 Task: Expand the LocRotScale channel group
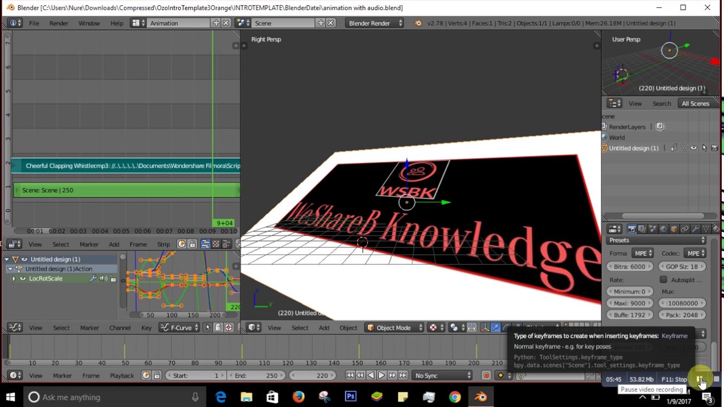pos(14,279)
